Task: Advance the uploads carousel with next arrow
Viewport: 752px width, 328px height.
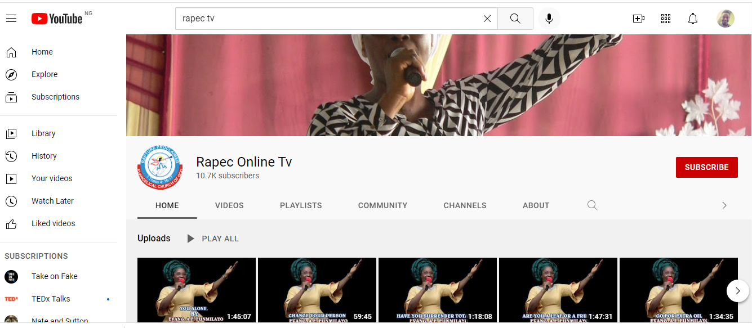Action: click(x=737, y=291)
